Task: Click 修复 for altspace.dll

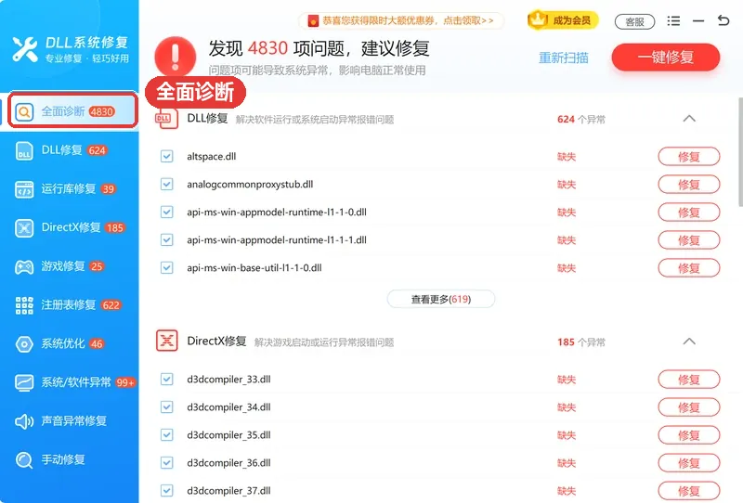Action: 689,157
